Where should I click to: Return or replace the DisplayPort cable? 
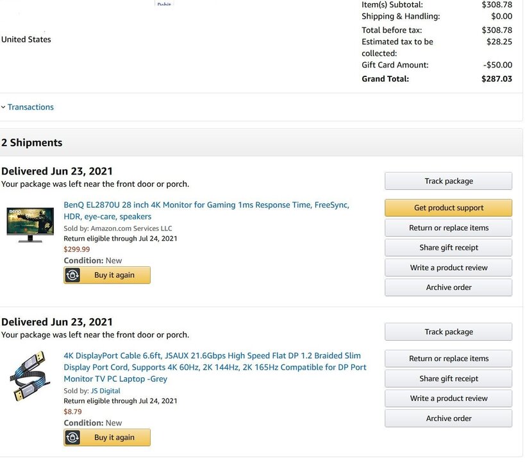pos(447,358)
